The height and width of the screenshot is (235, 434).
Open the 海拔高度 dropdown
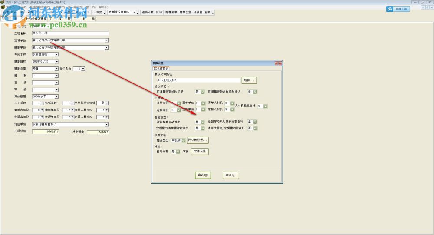[x=56, y=96]
